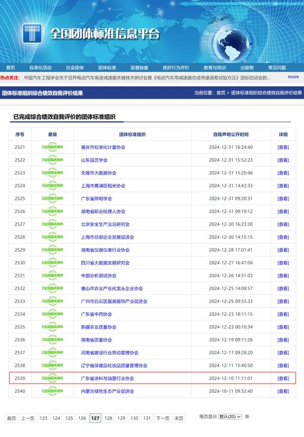The image size is (304, 437).
Task: Open 湖南省仪器仪表行业协会 link
Action: [105, 250]
